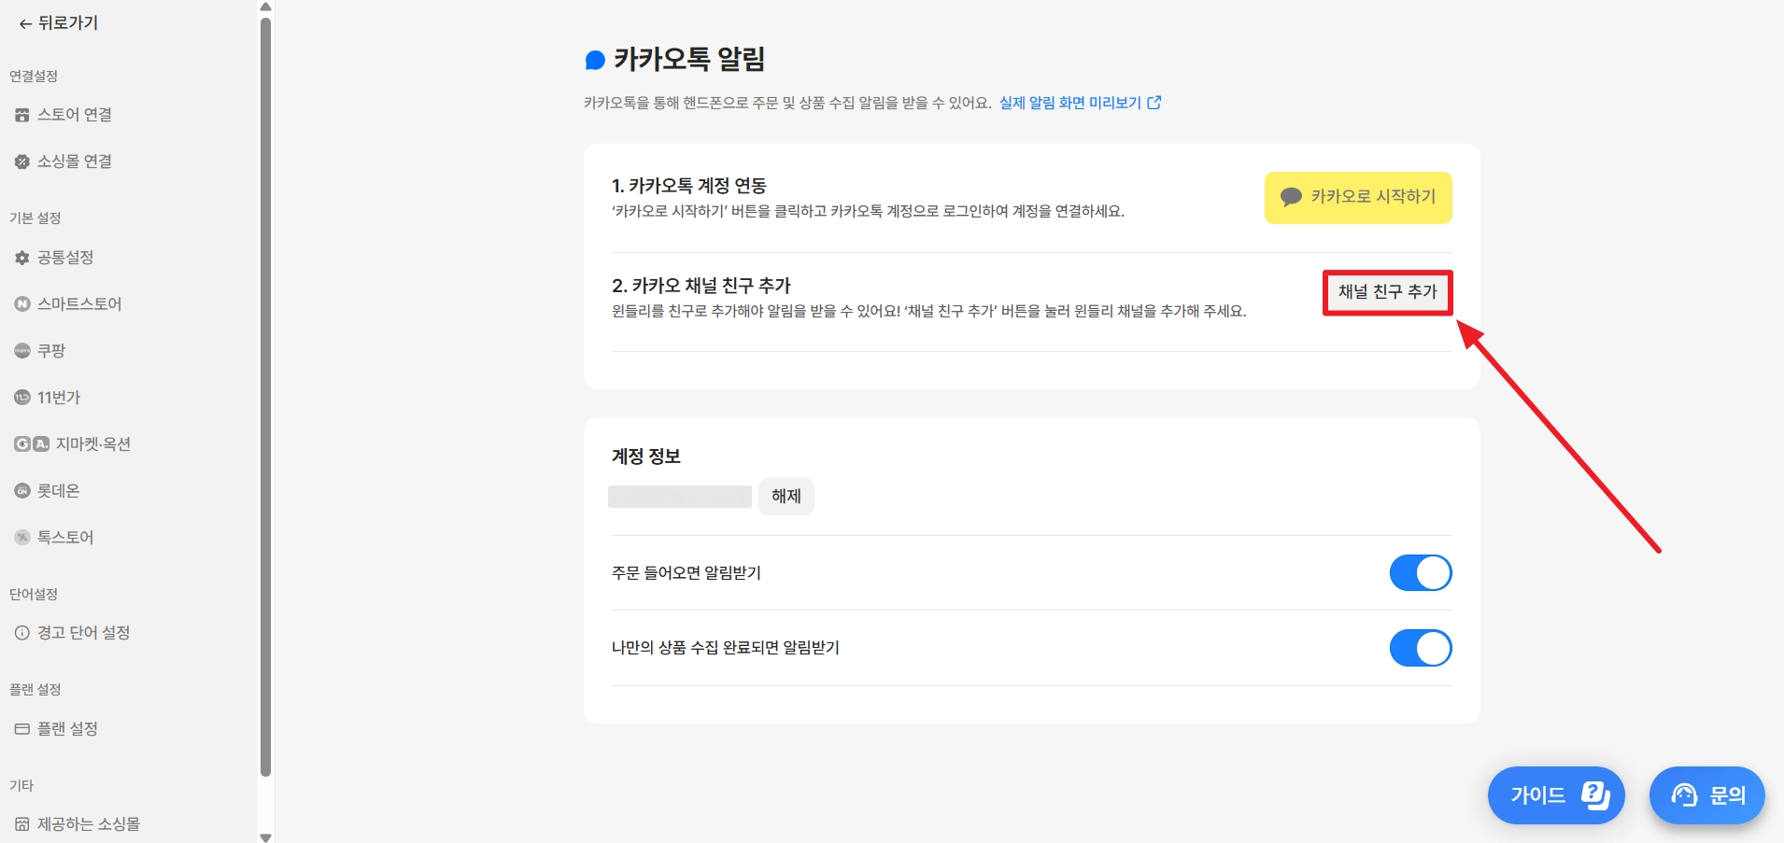1784x843 pixels.
Task: Click the Naver icon beside 스마트스토어
Action: click(x=22, y=304)
